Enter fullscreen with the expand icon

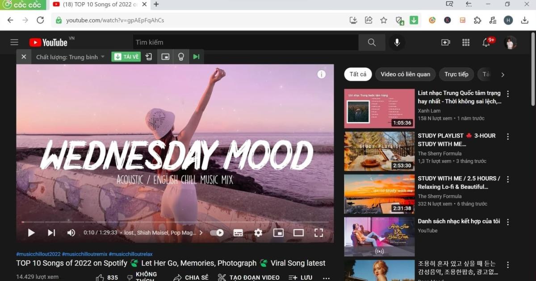(x=318, y=232)
